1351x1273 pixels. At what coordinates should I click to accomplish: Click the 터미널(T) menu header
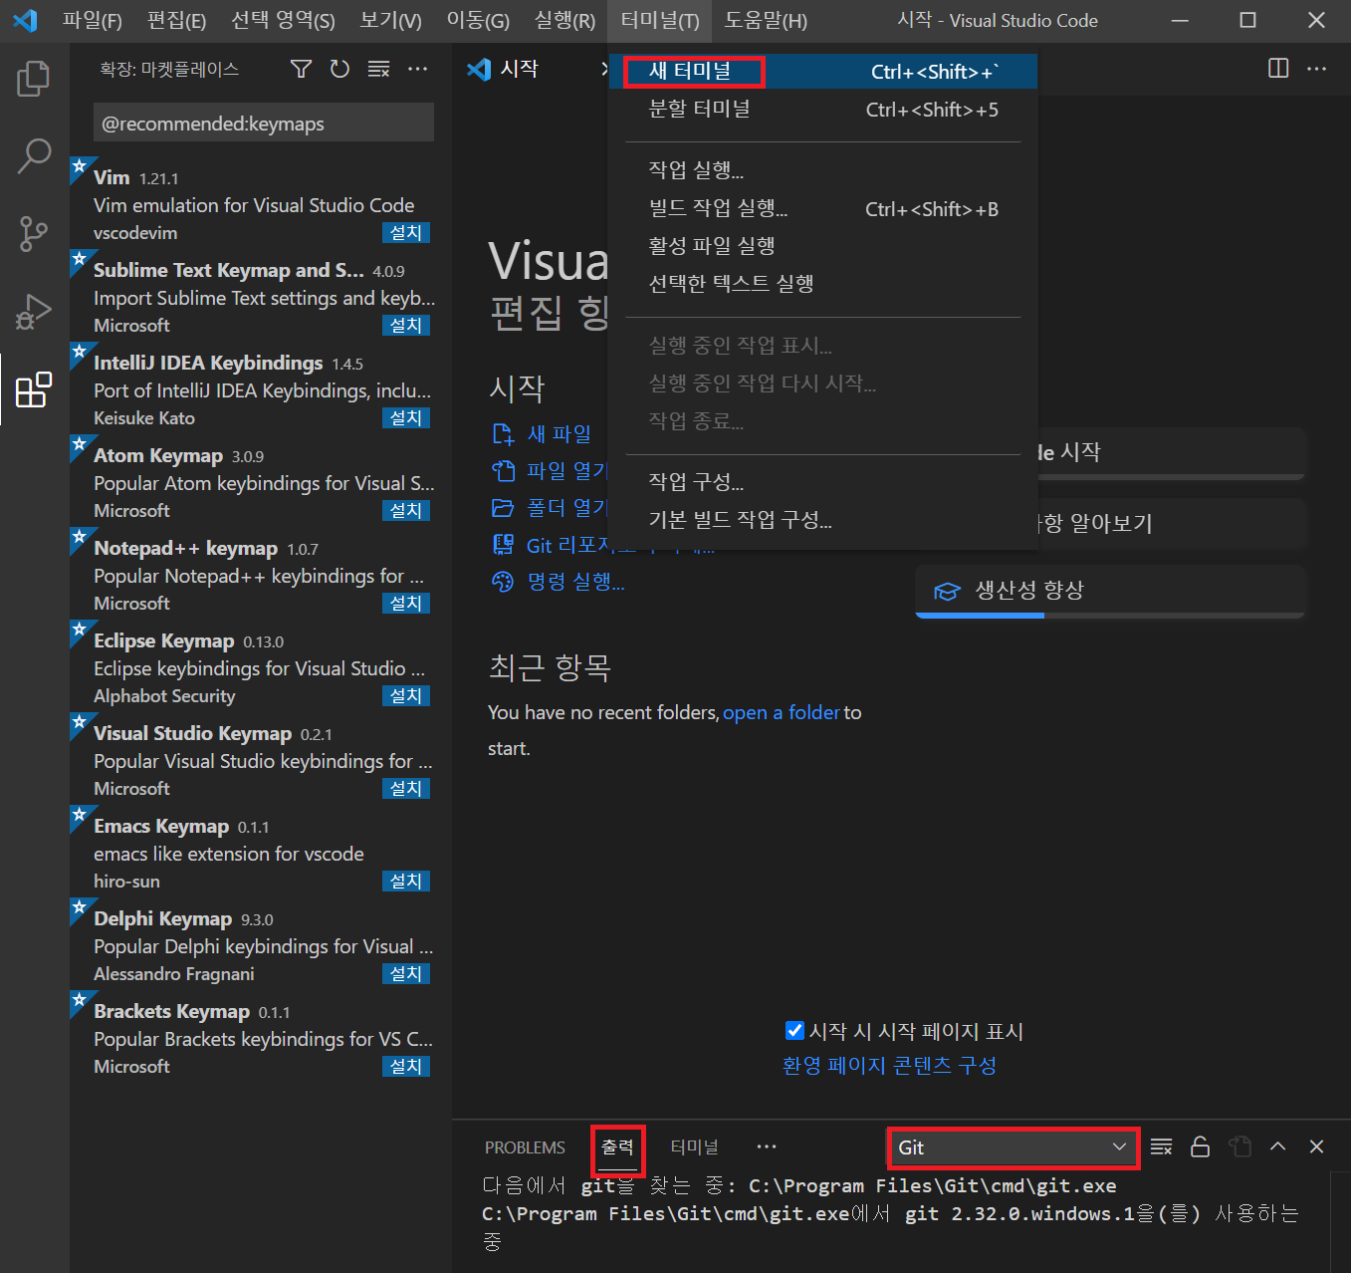pos(660,20)
